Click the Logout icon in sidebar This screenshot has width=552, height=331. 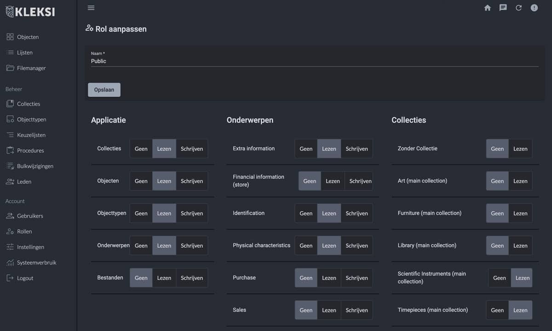point(10,278)
